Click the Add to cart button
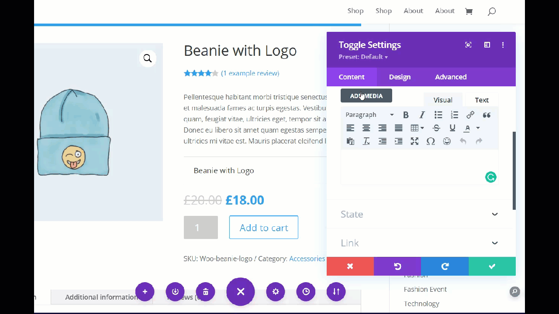Viewport: 559px width, 314px height. pyautogui.click(x=264, y=227)
